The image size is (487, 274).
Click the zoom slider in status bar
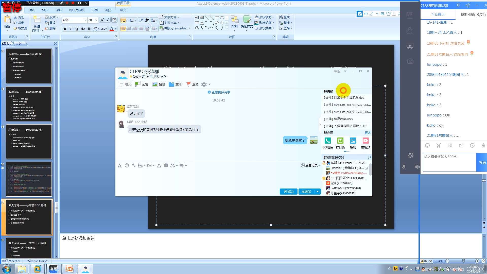(x=463, y=261)
